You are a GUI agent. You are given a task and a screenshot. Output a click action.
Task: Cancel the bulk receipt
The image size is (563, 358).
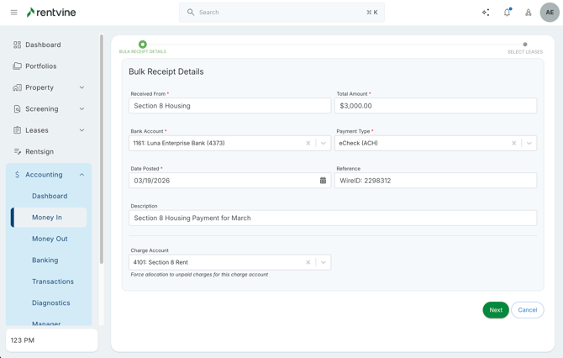click(x=527, y=310)
